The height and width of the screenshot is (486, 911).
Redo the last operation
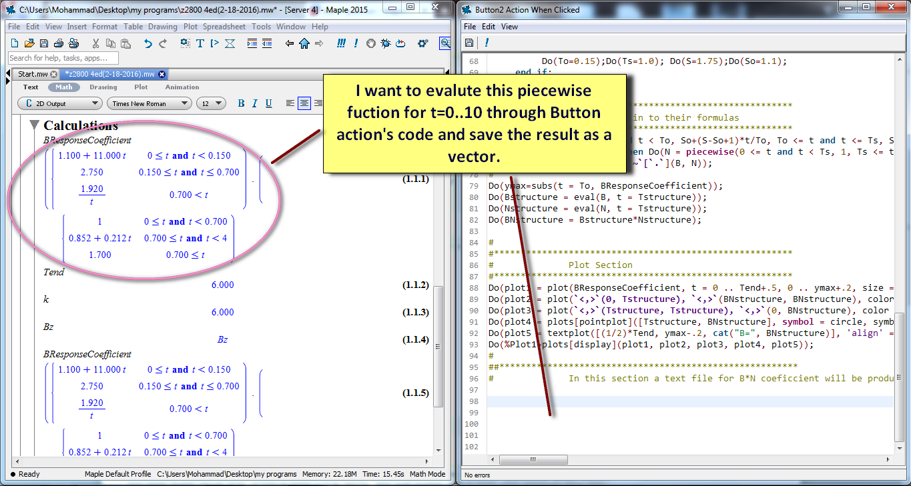pyautogui.click(x=164, y=43)
